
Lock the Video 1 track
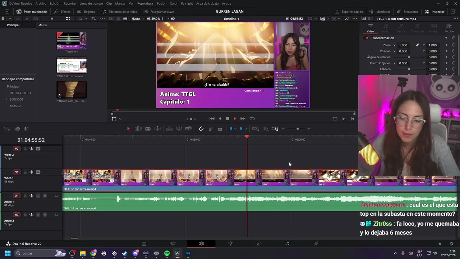tap(25, 172)
